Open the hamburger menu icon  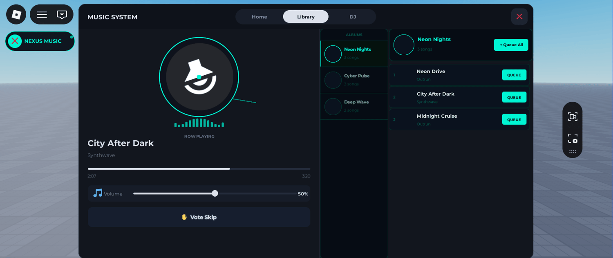pyautogui.click(x=42, y=15)
